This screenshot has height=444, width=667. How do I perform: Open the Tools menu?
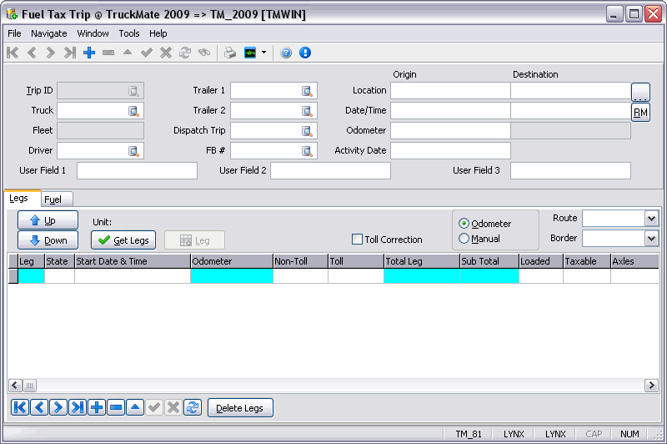(129, 33)
